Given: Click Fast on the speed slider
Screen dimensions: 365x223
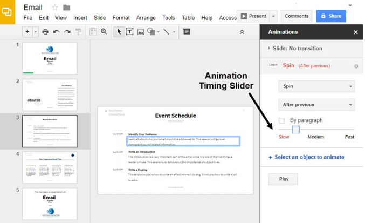Looking at the screenshot, I should point(349,137).
